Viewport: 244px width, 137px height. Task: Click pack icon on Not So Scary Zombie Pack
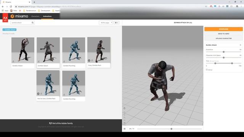[x=38, y=94]
